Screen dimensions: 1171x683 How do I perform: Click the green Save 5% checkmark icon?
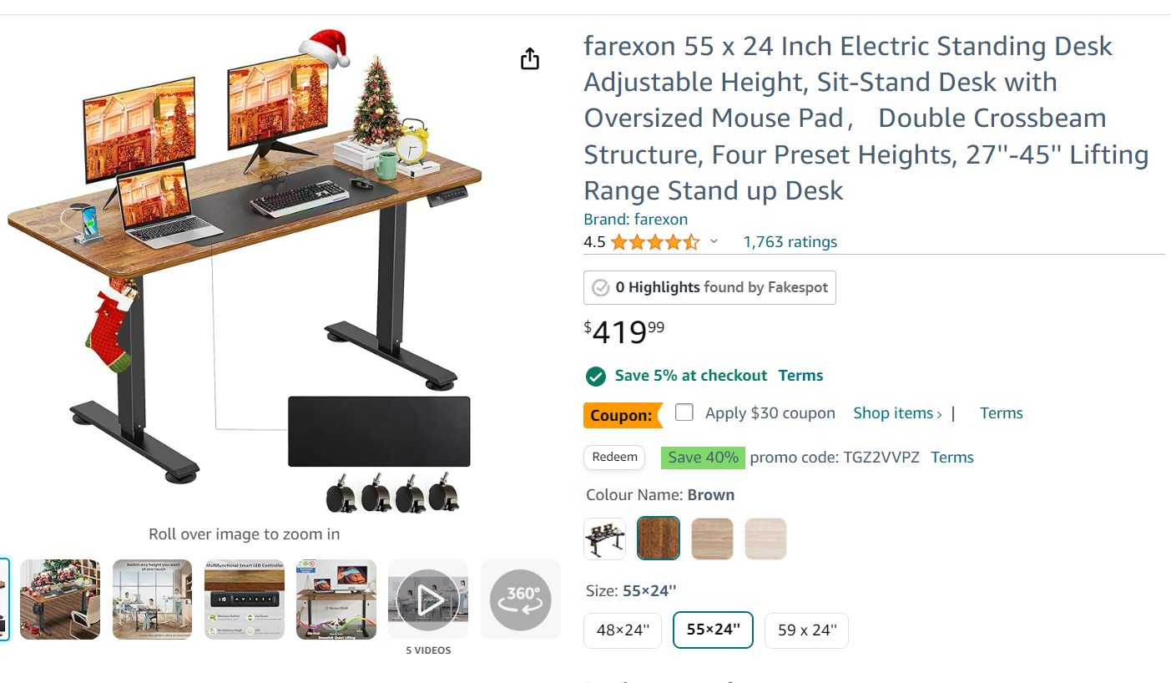tap(595, 376)
